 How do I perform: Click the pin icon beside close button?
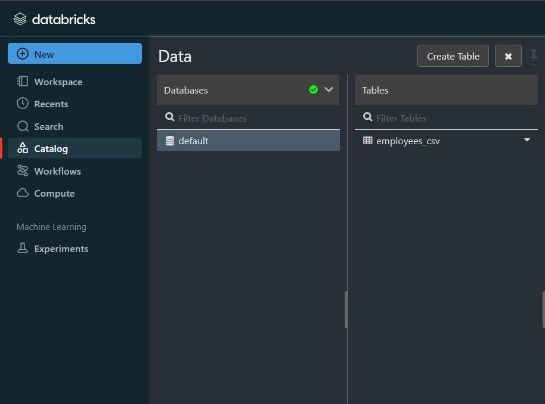click(534, 57)
